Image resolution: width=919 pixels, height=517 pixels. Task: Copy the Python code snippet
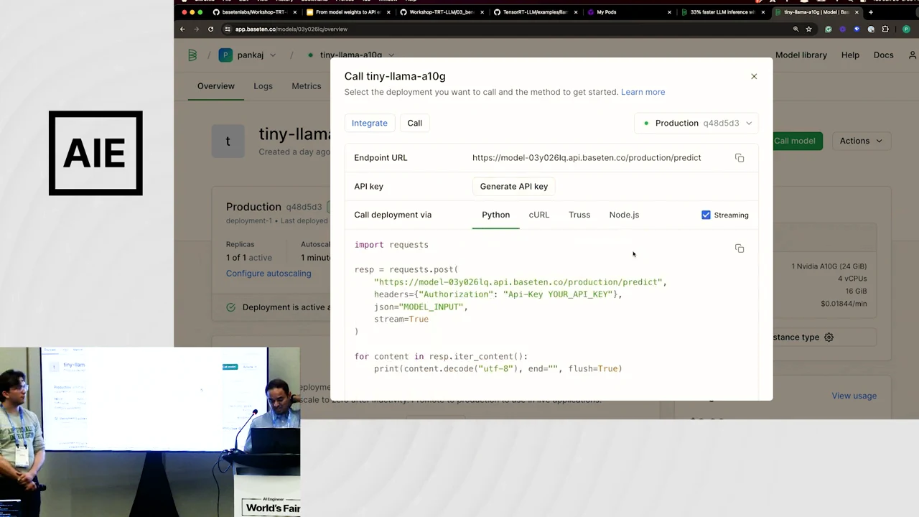pyautogui.click(x=740, y=248)
